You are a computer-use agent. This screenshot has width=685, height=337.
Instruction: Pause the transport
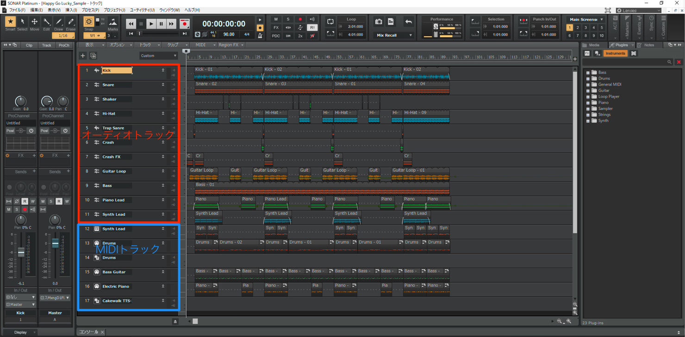tap(161, 24)
